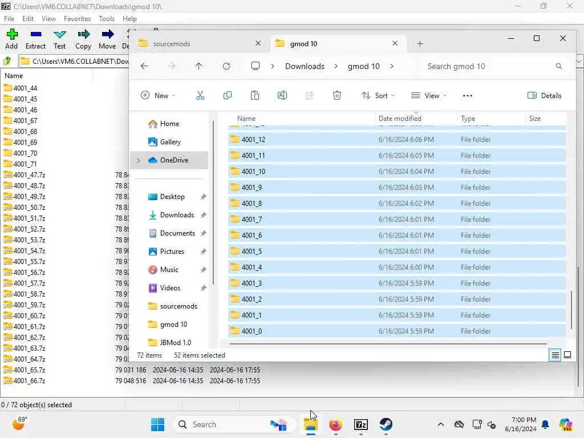Close the sourcemods tab
Image resolution: width=584 pixels, height=438 pixels.
point(258,43)
